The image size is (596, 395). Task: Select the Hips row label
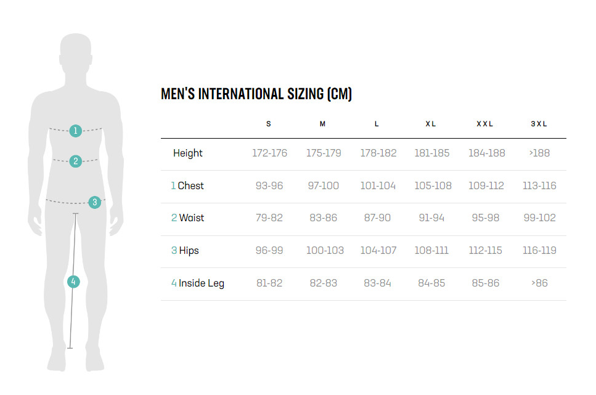tap(185, 251)
